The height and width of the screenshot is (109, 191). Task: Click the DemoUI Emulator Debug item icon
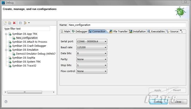click(x=14, y=54)
